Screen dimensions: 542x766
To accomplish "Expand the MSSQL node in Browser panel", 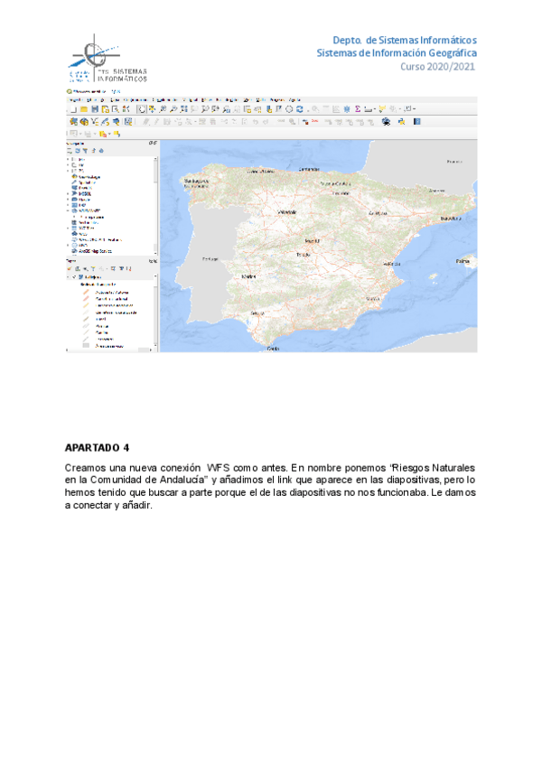I will click(x=68, y=192).
